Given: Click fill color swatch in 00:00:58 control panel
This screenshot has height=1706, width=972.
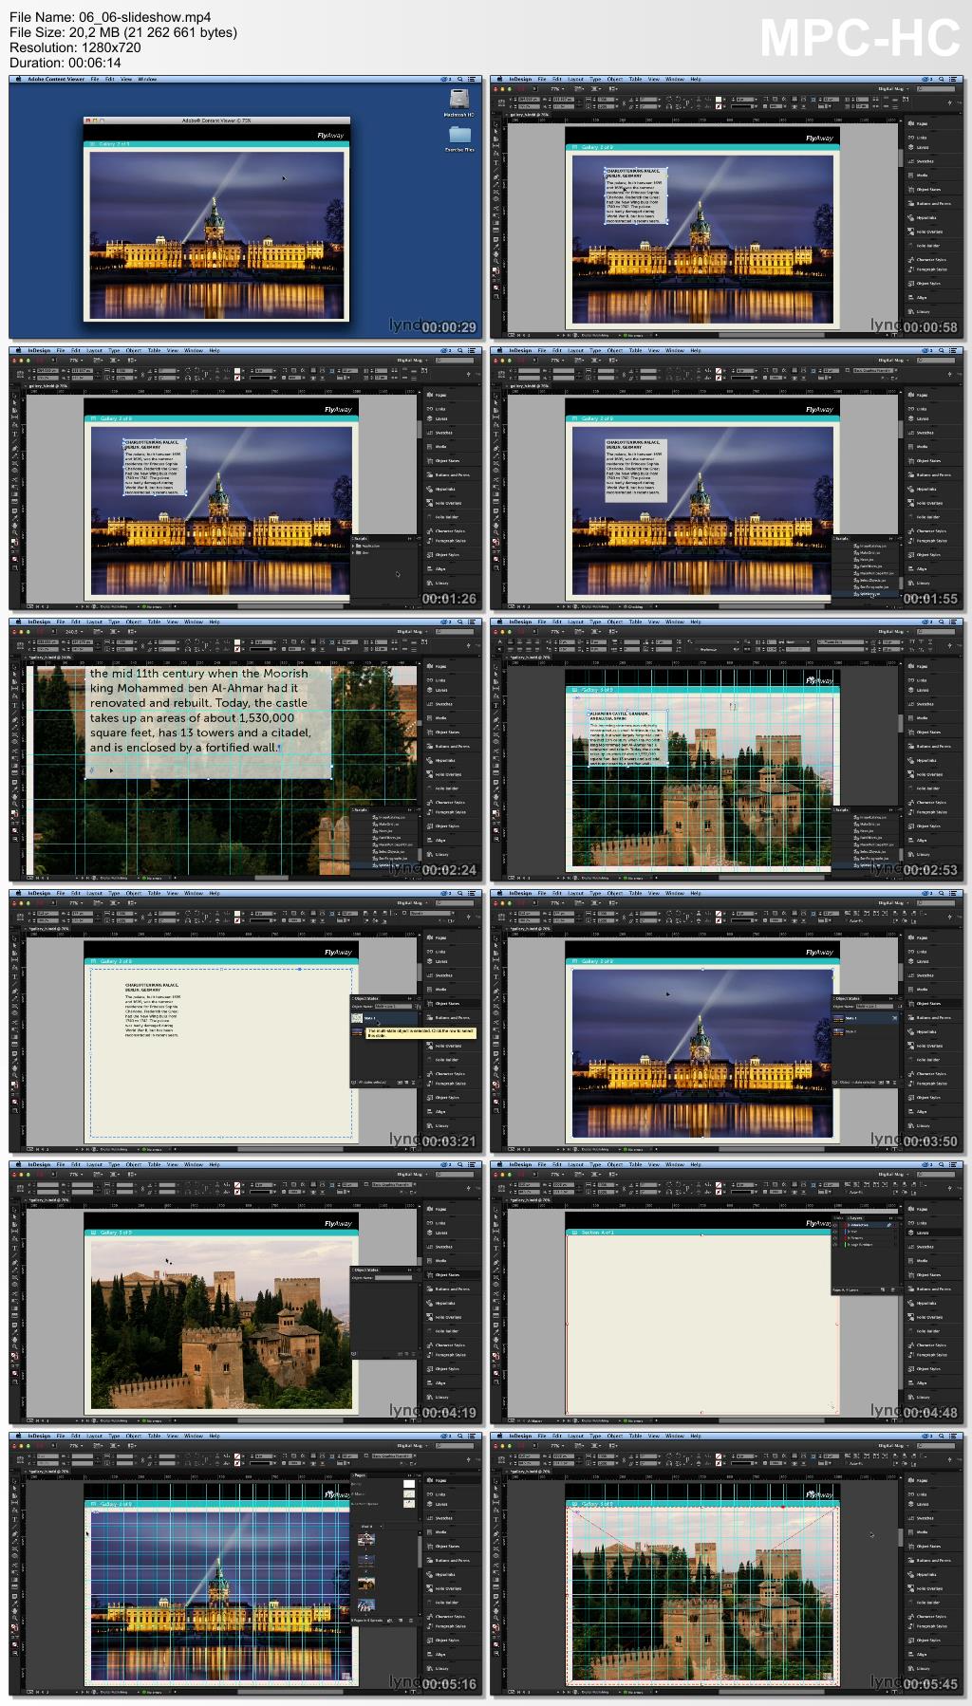Looking at the screenshot, I should click(719, 99).
